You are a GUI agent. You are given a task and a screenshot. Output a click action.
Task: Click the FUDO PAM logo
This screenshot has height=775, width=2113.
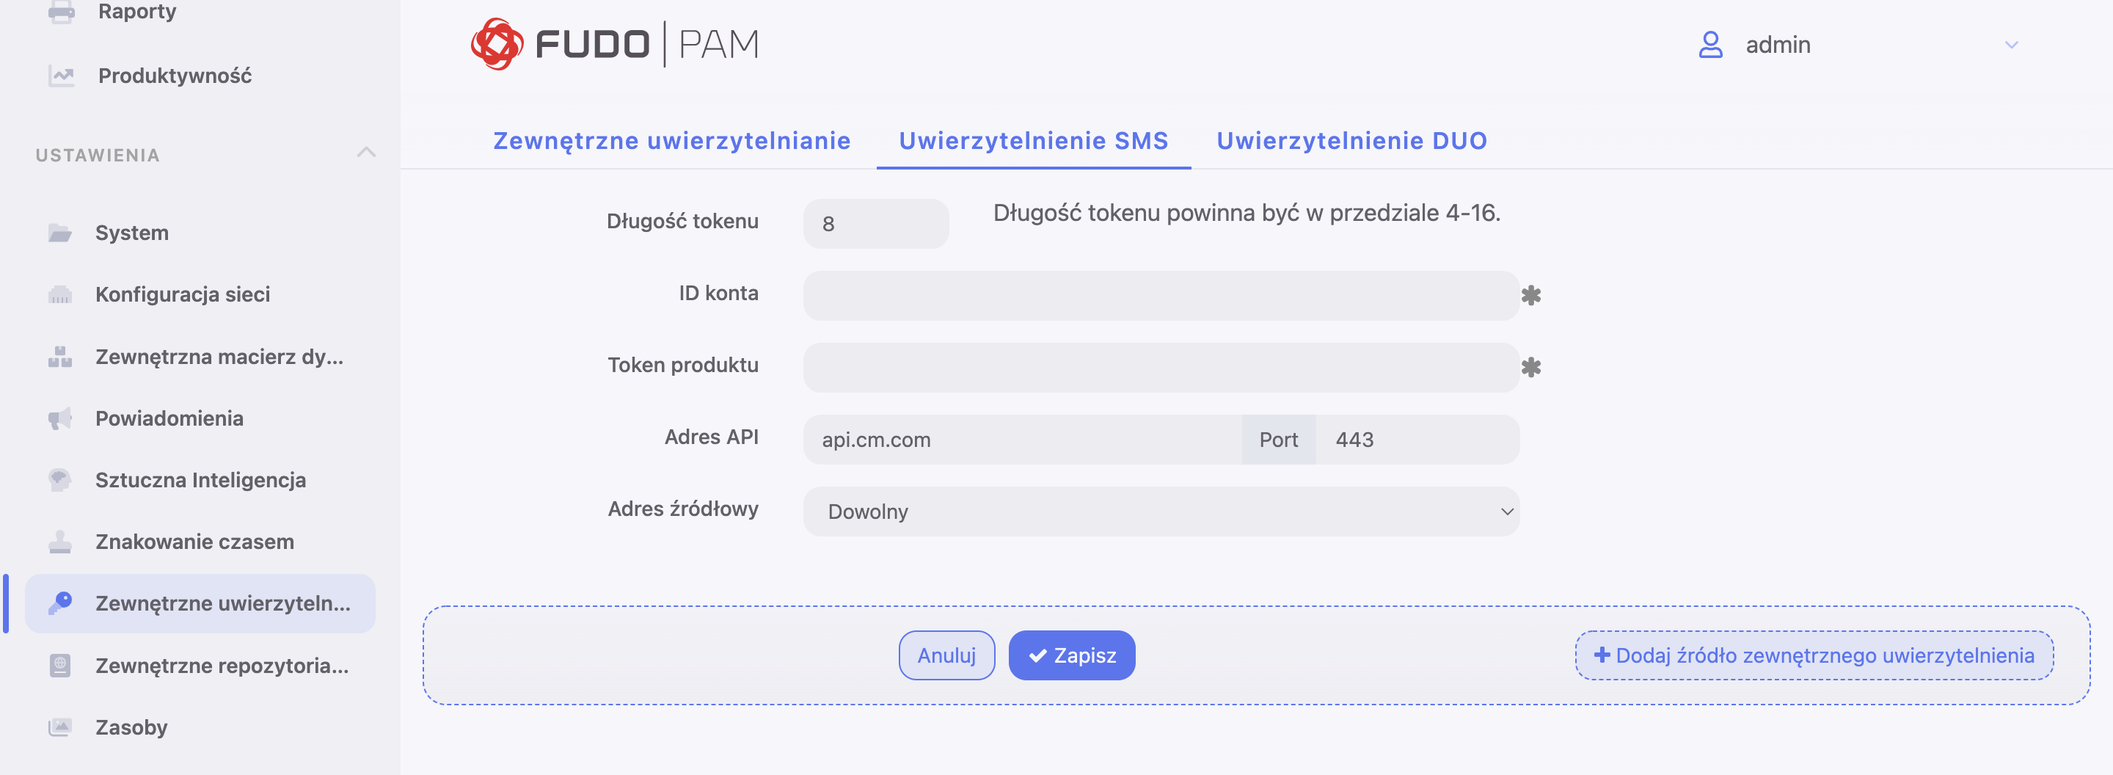tap(616, 44)
